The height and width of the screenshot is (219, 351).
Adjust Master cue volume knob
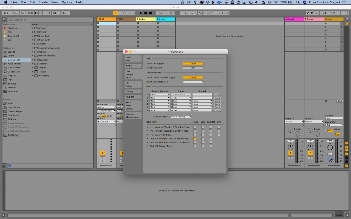(x=330, y=159)
